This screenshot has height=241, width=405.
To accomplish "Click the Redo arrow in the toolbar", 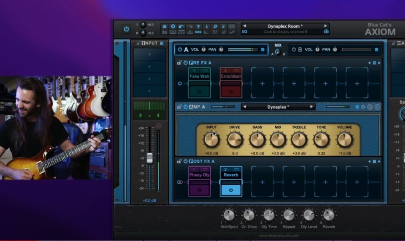I will [190, 26].
